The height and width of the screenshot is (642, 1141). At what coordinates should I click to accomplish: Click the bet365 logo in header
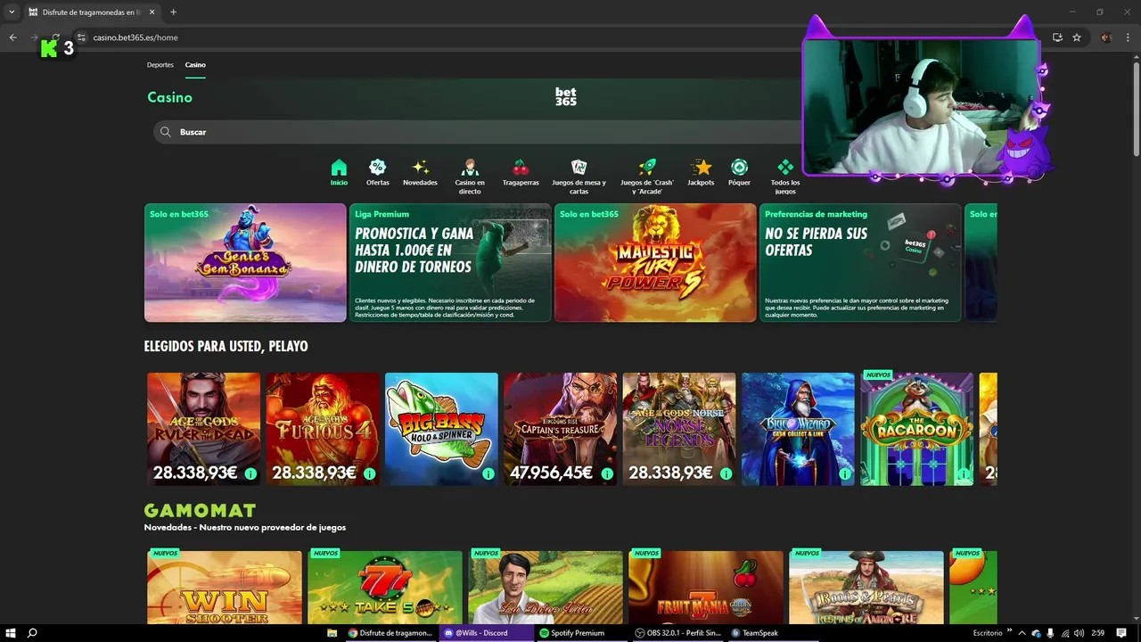(566, 97)
